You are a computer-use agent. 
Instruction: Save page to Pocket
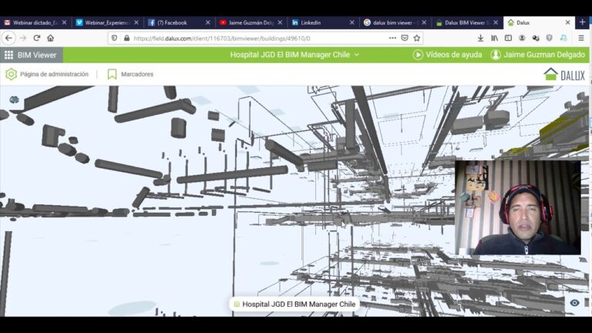405,38
